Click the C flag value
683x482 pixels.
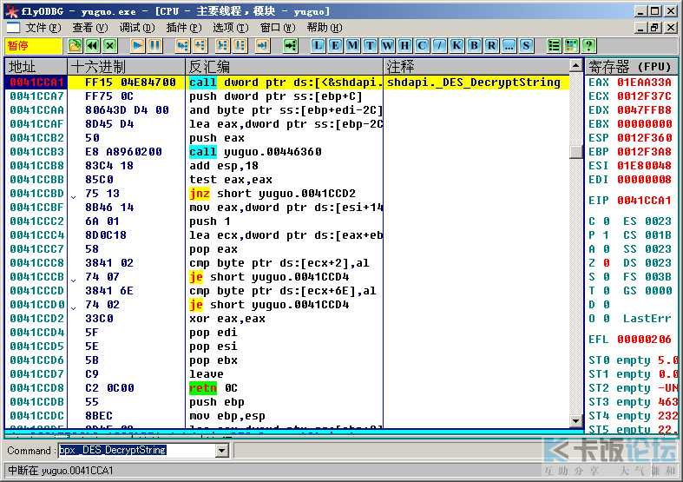[606, 221]
